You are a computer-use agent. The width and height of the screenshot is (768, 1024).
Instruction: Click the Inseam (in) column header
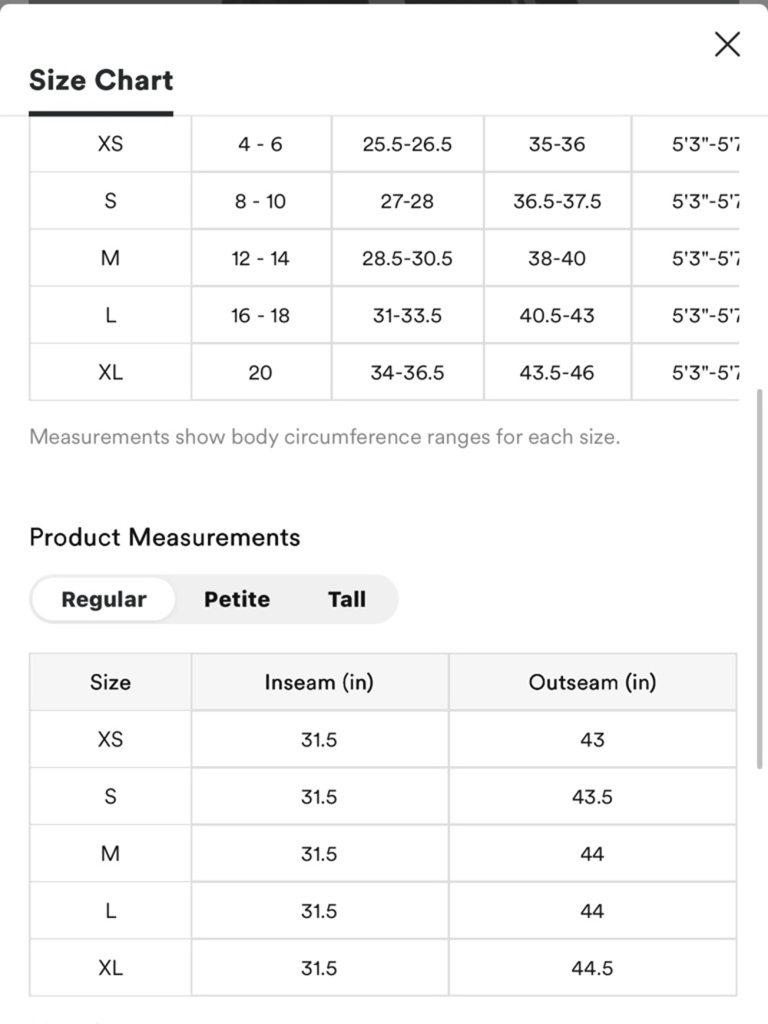pyautogui.click(x=319, y=682)
